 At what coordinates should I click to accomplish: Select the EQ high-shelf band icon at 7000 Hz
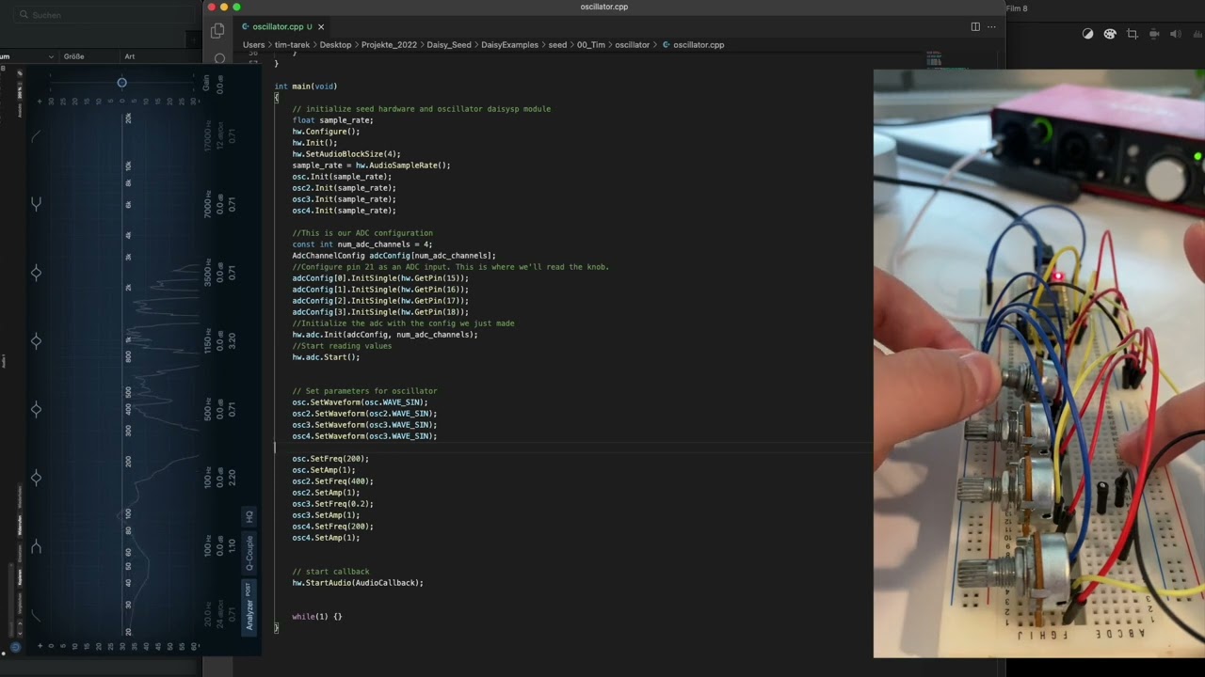coord(36,203)
